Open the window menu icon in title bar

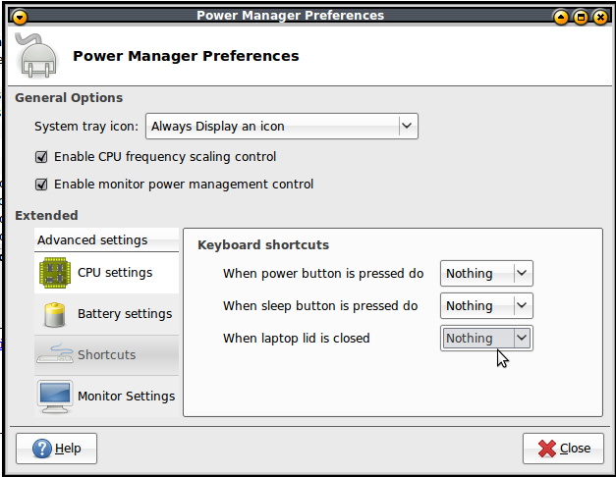click(x=20, y=16)
